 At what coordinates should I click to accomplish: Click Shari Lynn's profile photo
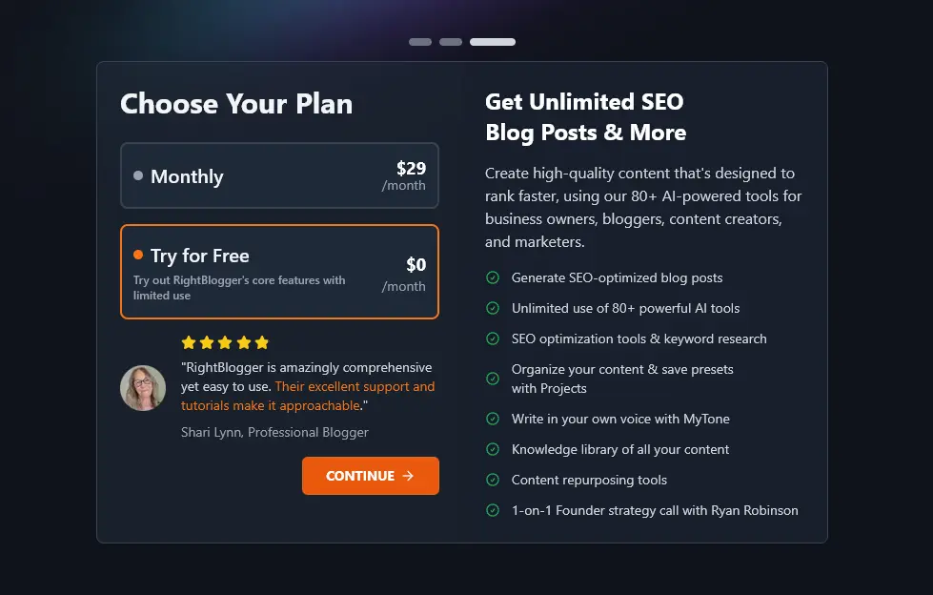143,388
